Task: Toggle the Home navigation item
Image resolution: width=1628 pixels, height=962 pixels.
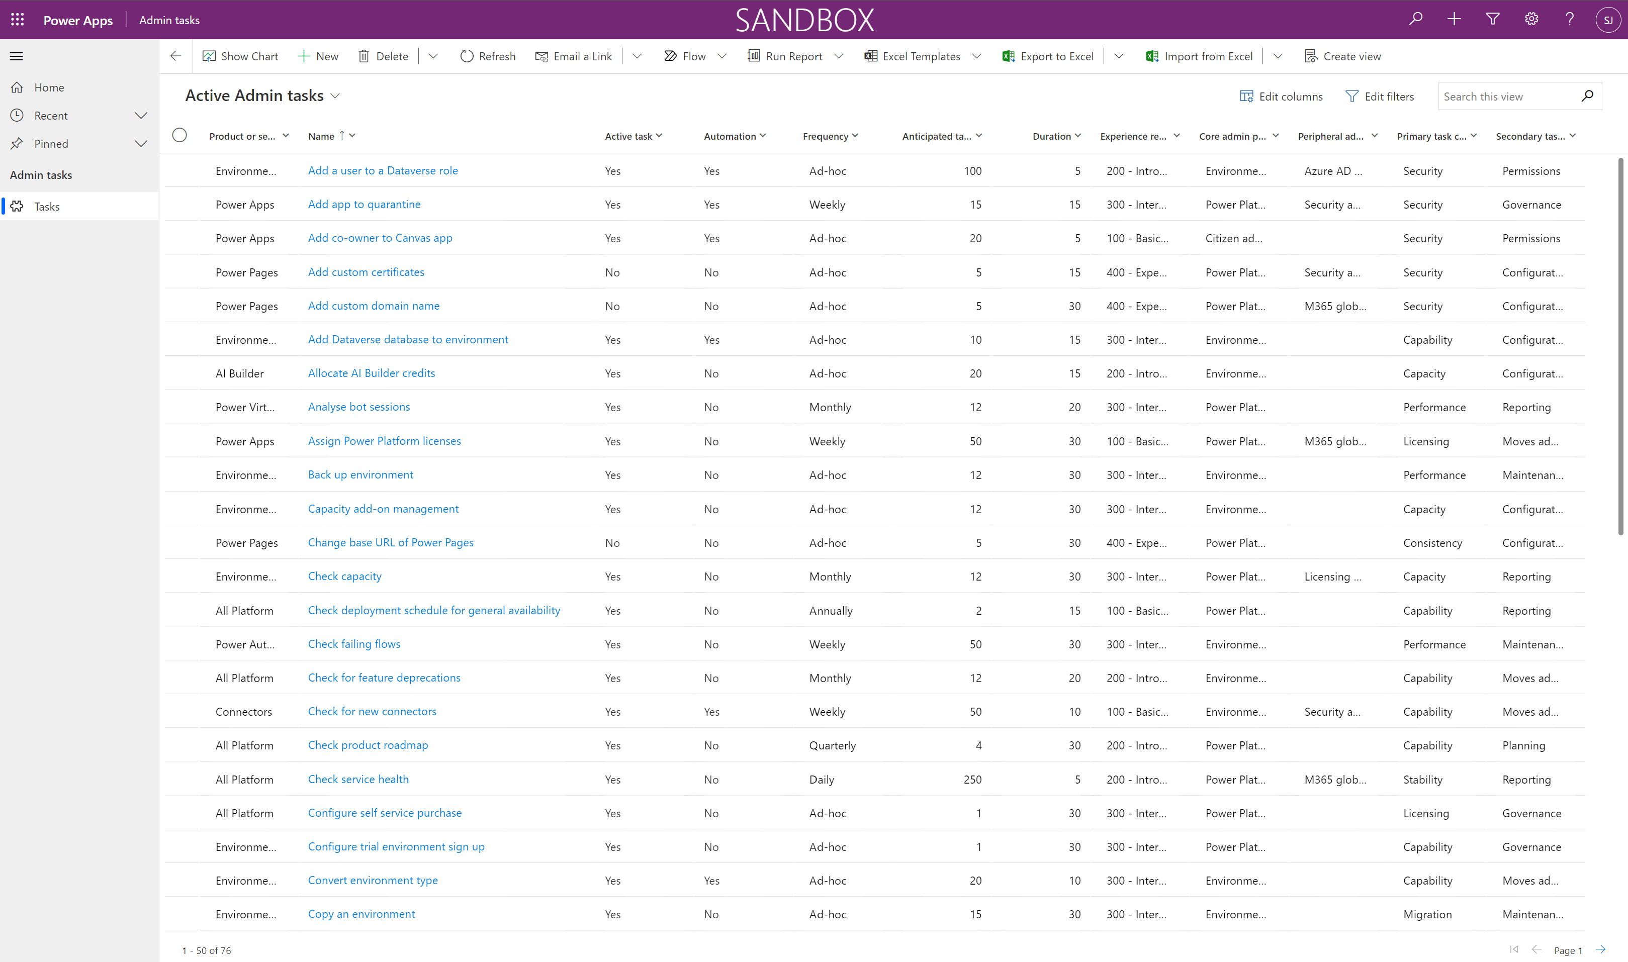Action: (48, 87)
